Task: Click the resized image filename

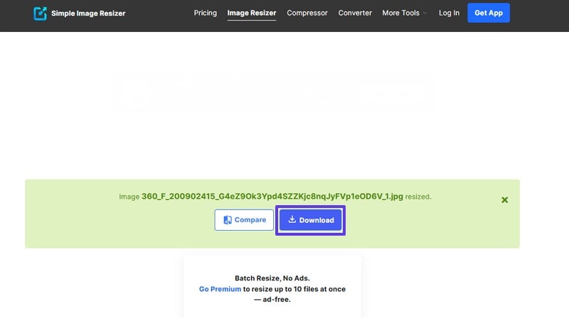Action: click(272, 197)
